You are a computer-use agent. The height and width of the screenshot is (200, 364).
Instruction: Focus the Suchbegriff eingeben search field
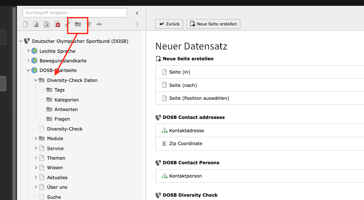point(75,13)
